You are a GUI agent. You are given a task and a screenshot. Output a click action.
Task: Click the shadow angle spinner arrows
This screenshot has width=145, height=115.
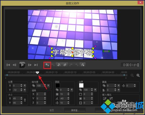click(68, 98)
